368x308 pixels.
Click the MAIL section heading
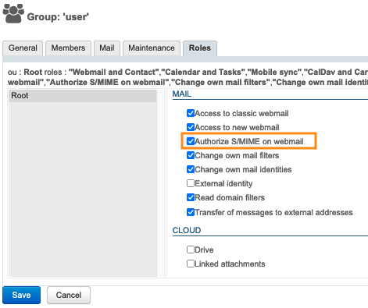182,94
